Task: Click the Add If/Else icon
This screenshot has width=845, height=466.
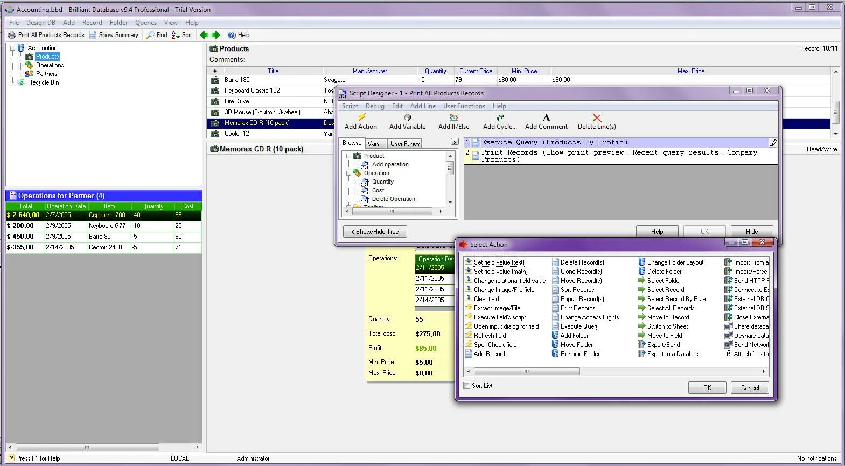Action: coord(454,117)
